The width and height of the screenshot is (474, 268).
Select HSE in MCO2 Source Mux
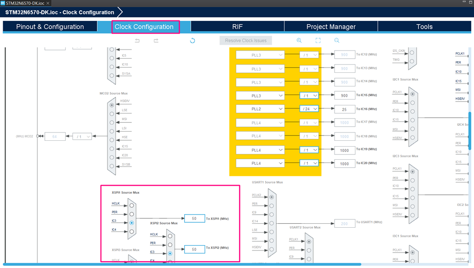coord(112,140)
